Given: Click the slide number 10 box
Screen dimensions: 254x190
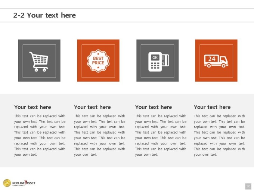Looking at the screenshot, I should click(x=248, y=186).
